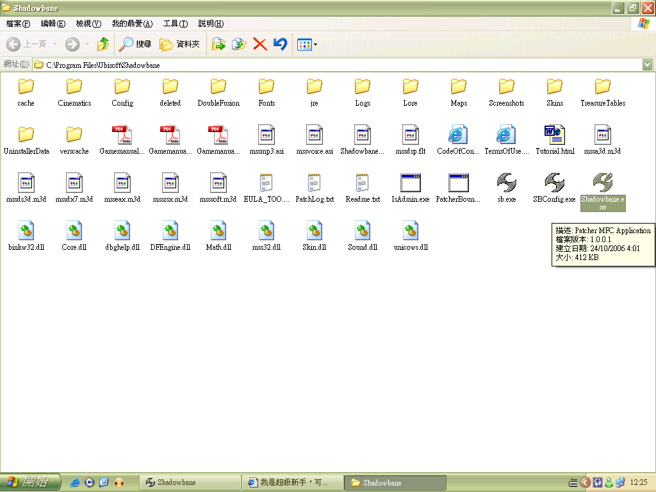Viewport: 656px width, 492px height.
Task: Select the Screenshots folder
Action: [x=506, y=92]
